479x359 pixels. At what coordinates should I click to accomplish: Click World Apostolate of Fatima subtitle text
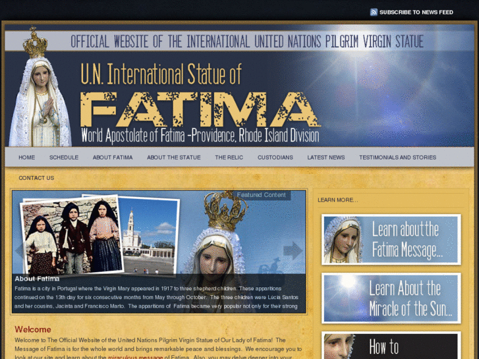pyautogui.click(x=200, y=135)
